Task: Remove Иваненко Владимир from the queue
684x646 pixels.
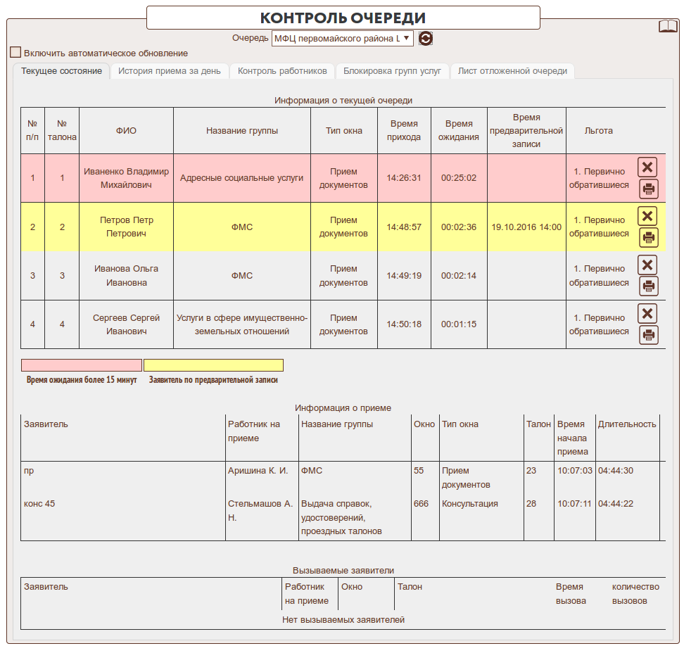Action: point(648,167)
